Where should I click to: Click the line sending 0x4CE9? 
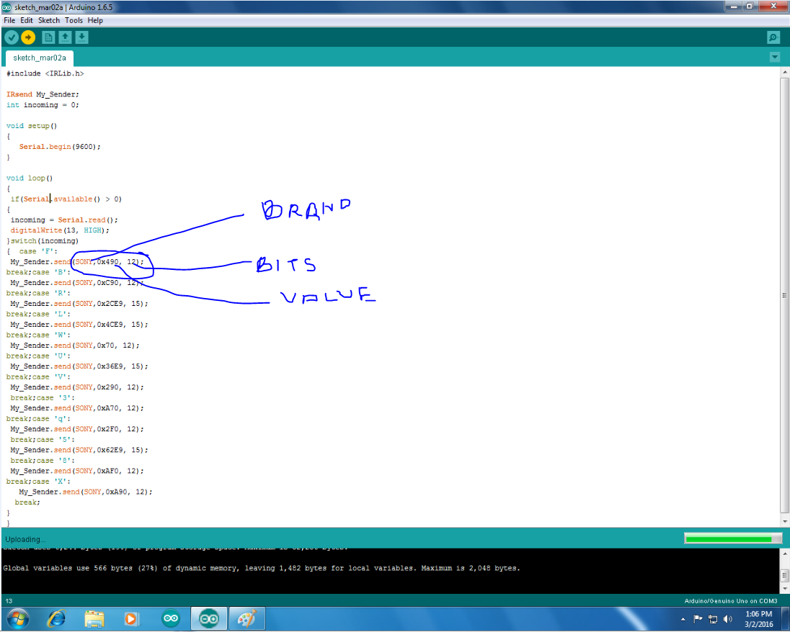point(79,325)
